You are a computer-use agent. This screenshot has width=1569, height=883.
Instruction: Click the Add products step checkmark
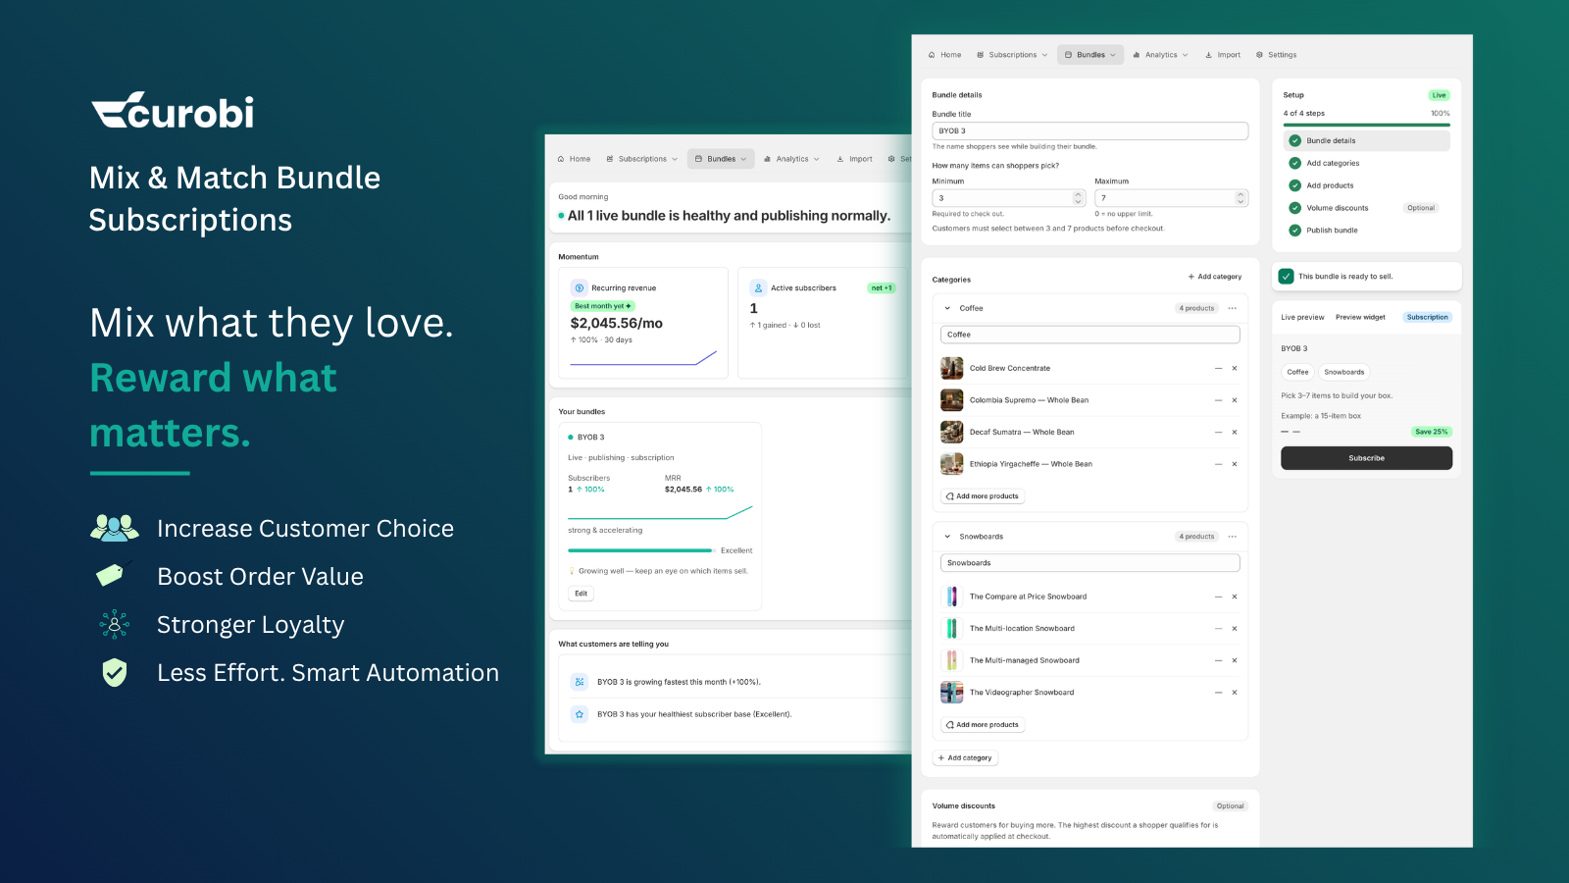click(1294, 185)
